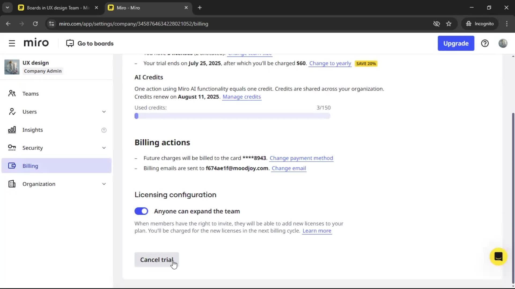Click the page vertical scrollbar

[513, 198]
